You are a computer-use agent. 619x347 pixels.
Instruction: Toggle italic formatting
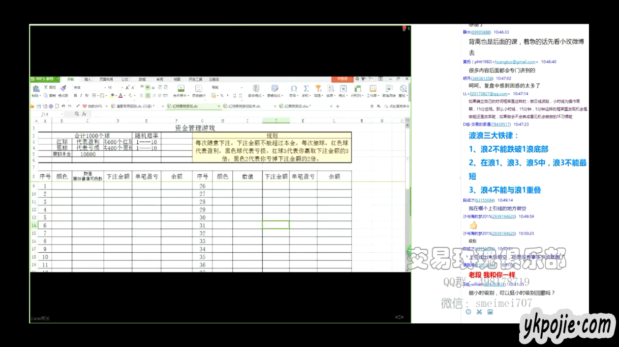tap(81, 96)
